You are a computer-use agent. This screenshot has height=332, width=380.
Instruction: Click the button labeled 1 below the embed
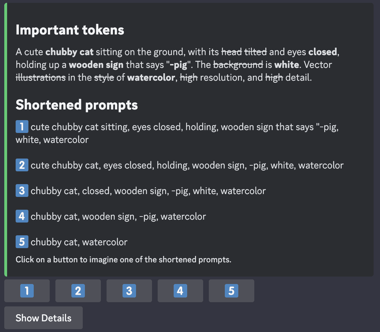pyautogui.click(x=27, y=291)
